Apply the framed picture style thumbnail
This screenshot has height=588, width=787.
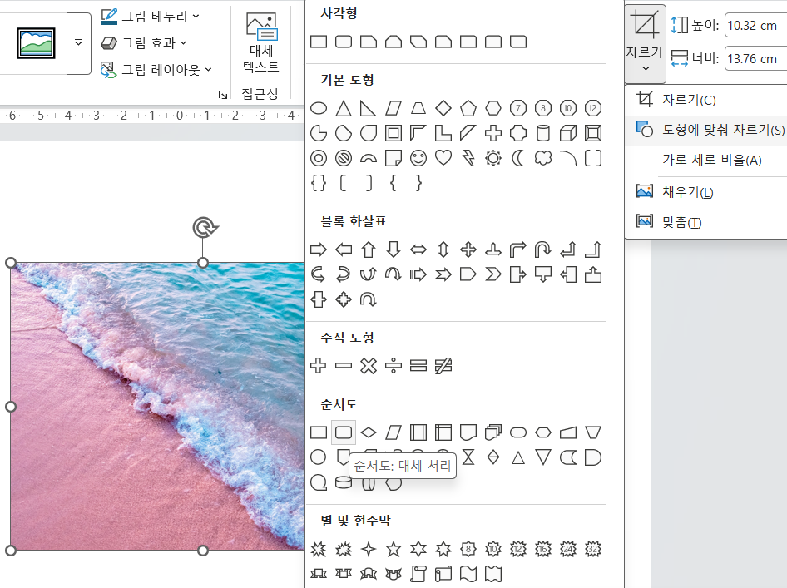coord(36,43)
